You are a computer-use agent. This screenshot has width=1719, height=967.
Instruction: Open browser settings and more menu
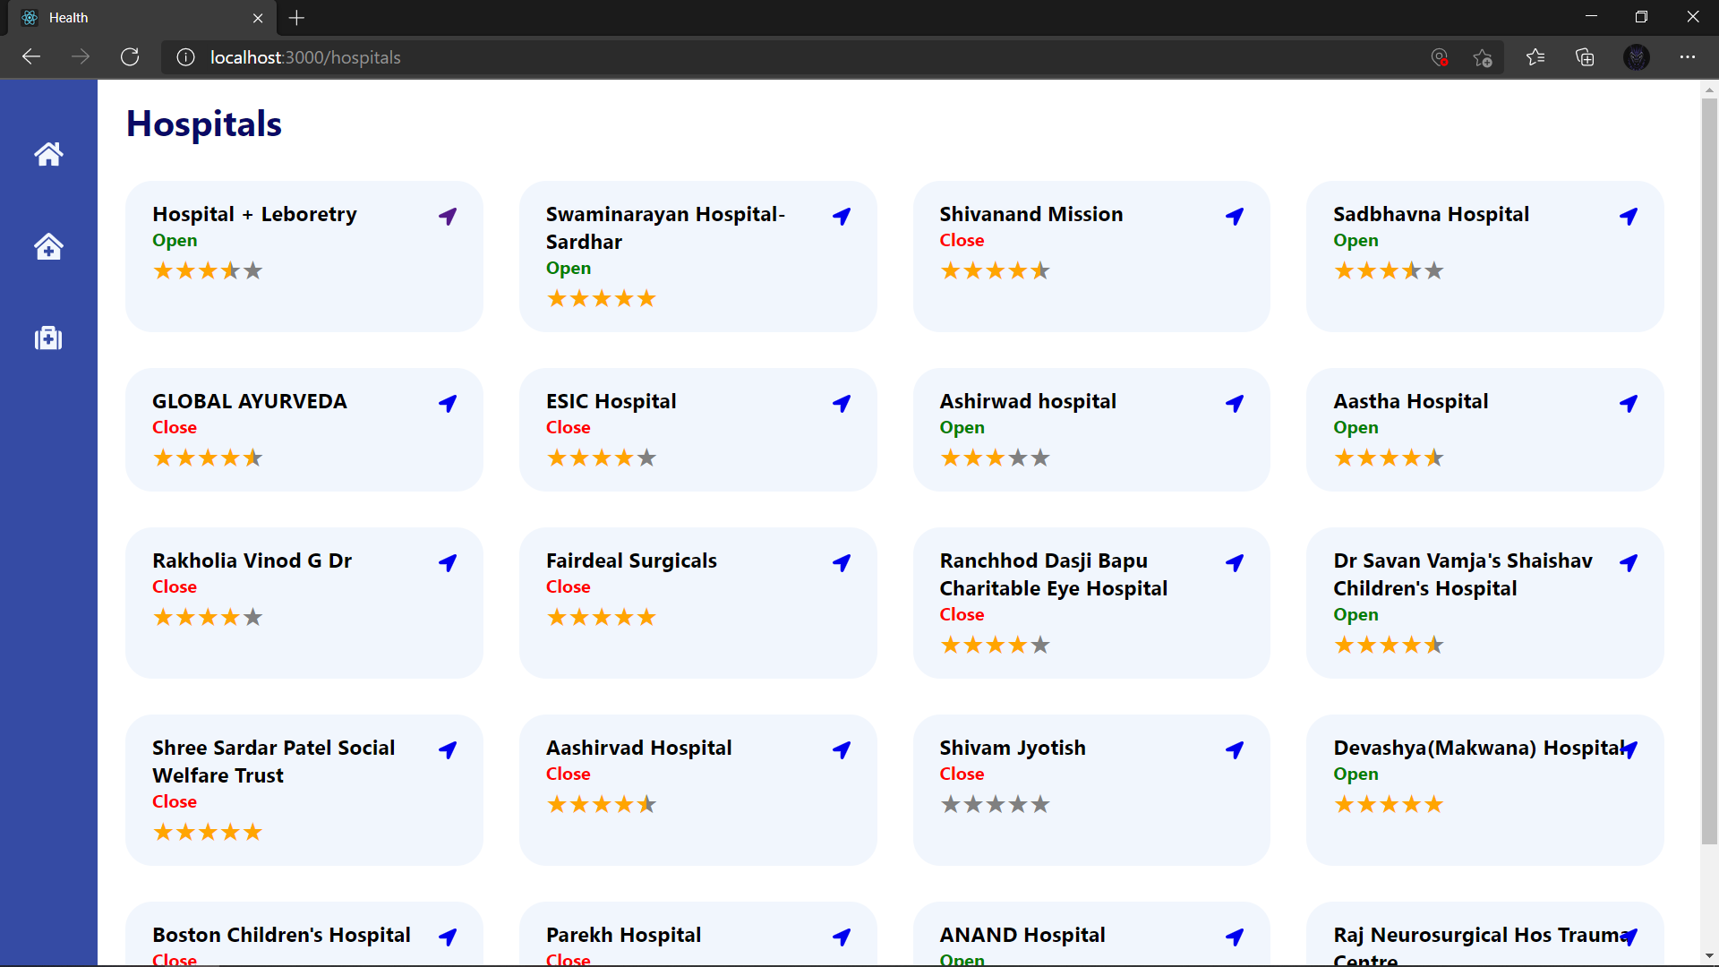(x=1687, y=57)
